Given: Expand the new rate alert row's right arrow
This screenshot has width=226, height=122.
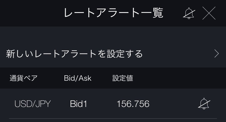Looking at the screenshot, I should click(x=216, y=54).
